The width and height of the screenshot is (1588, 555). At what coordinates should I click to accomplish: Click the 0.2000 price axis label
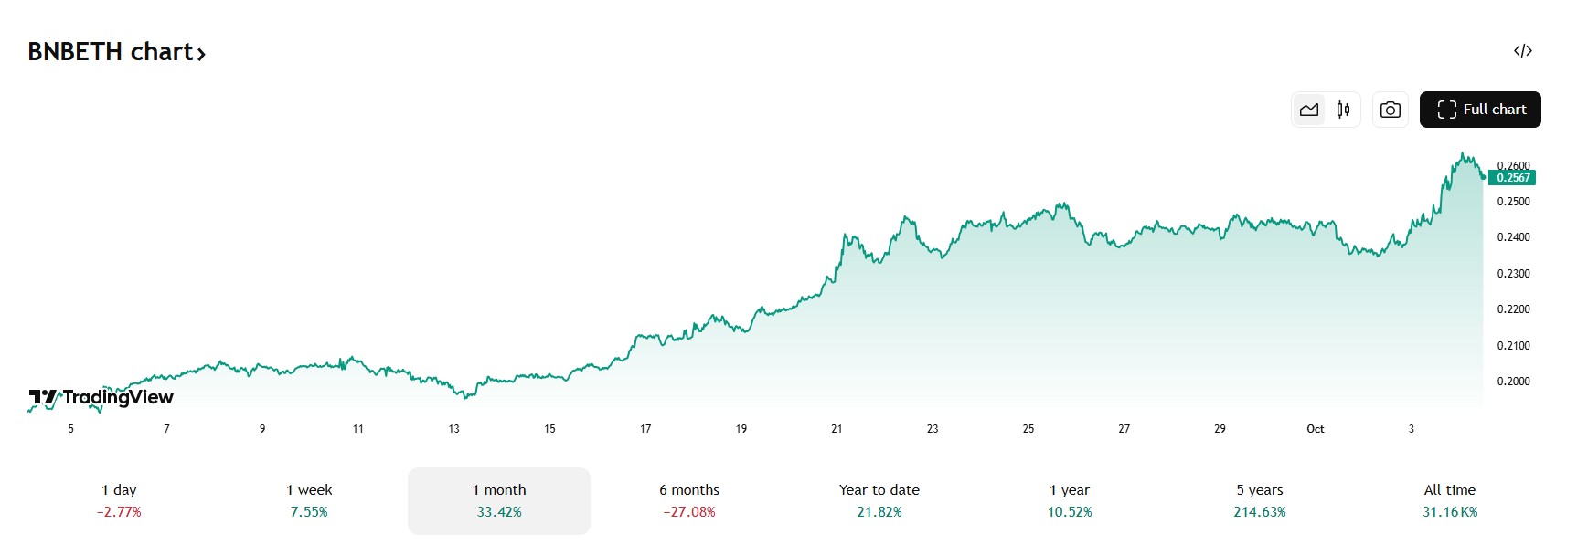coord(1513,382)
